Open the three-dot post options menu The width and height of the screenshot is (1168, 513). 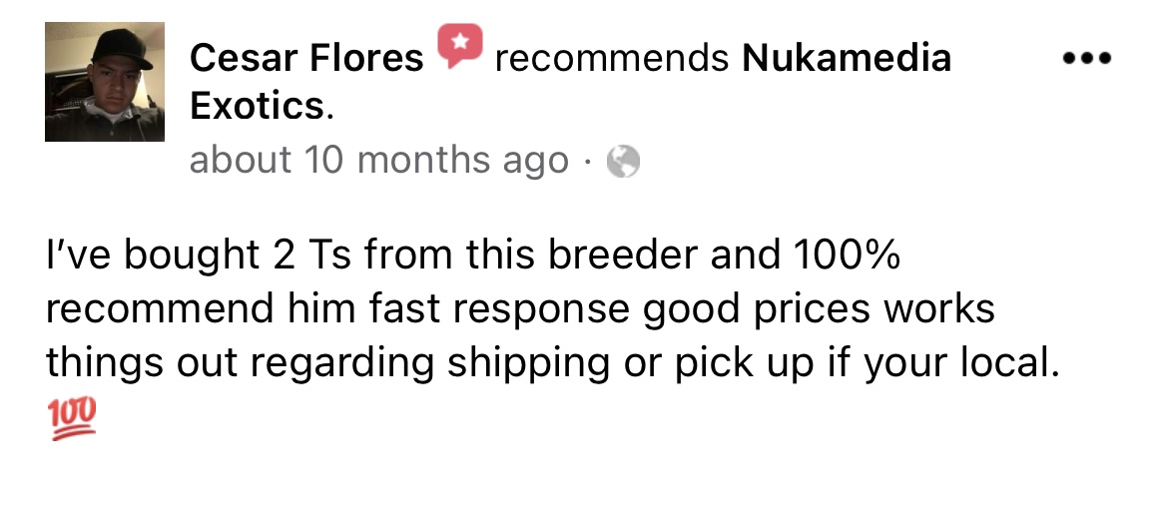1087,58
